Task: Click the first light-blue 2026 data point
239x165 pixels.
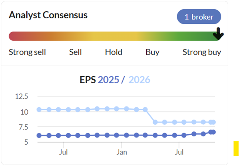Action: (x=39, y=110)
